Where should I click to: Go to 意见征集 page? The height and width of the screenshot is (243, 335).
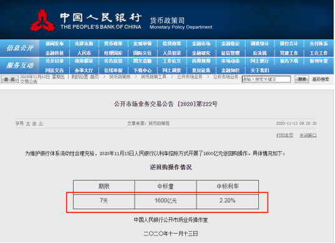pyautogui.click(x=201, y=71)
